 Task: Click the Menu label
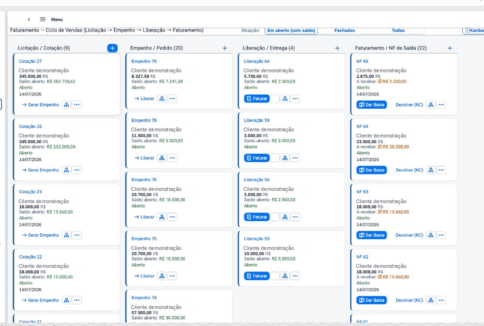(57, 19)
